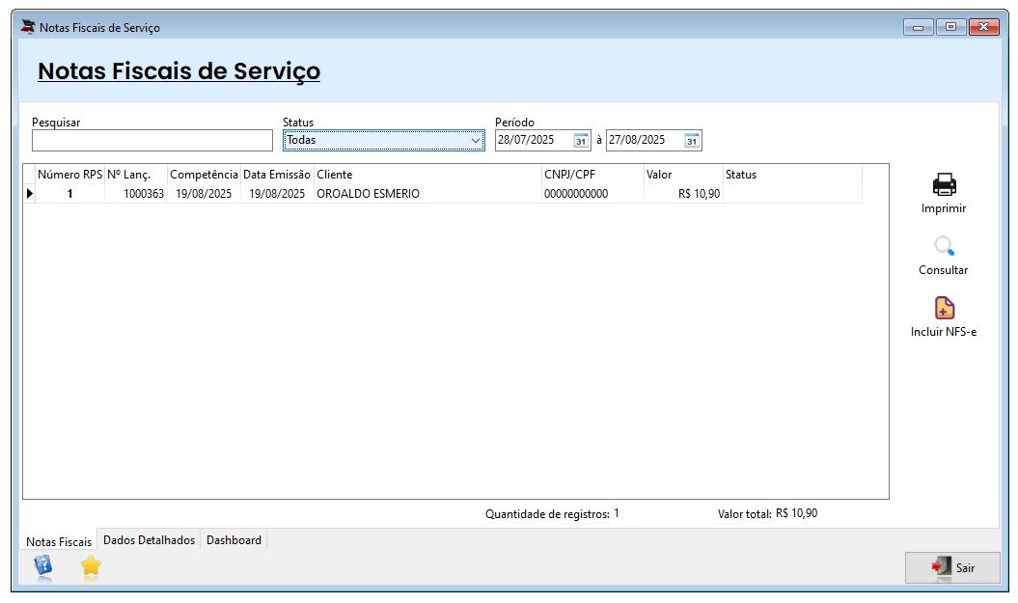1018x603 pixels.
Task: Select the Notas Fiscais tab
Action: click(59, 541)
